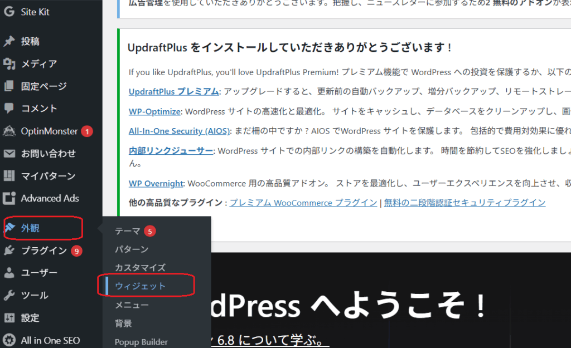
Task: Click the WordPress へようこそ heading
Action: click(x=348, y=305)
